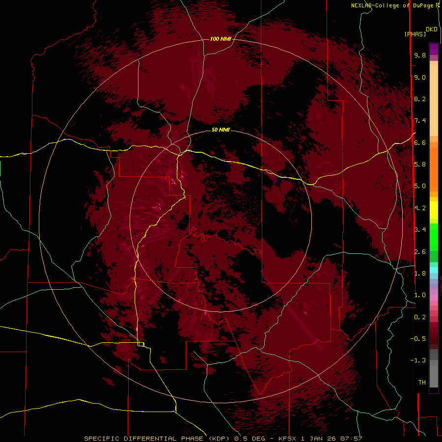Click the cyan swatch of color bar
This screenshot has width=442, height=442.
(434, 270)
